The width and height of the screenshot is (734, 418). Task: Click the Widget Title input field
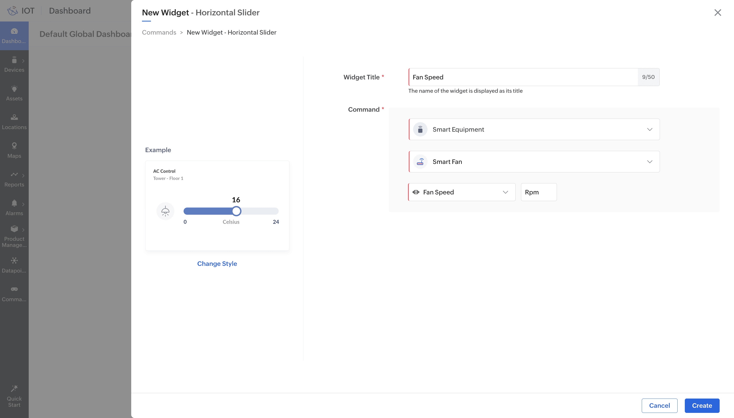click(523, 77)
